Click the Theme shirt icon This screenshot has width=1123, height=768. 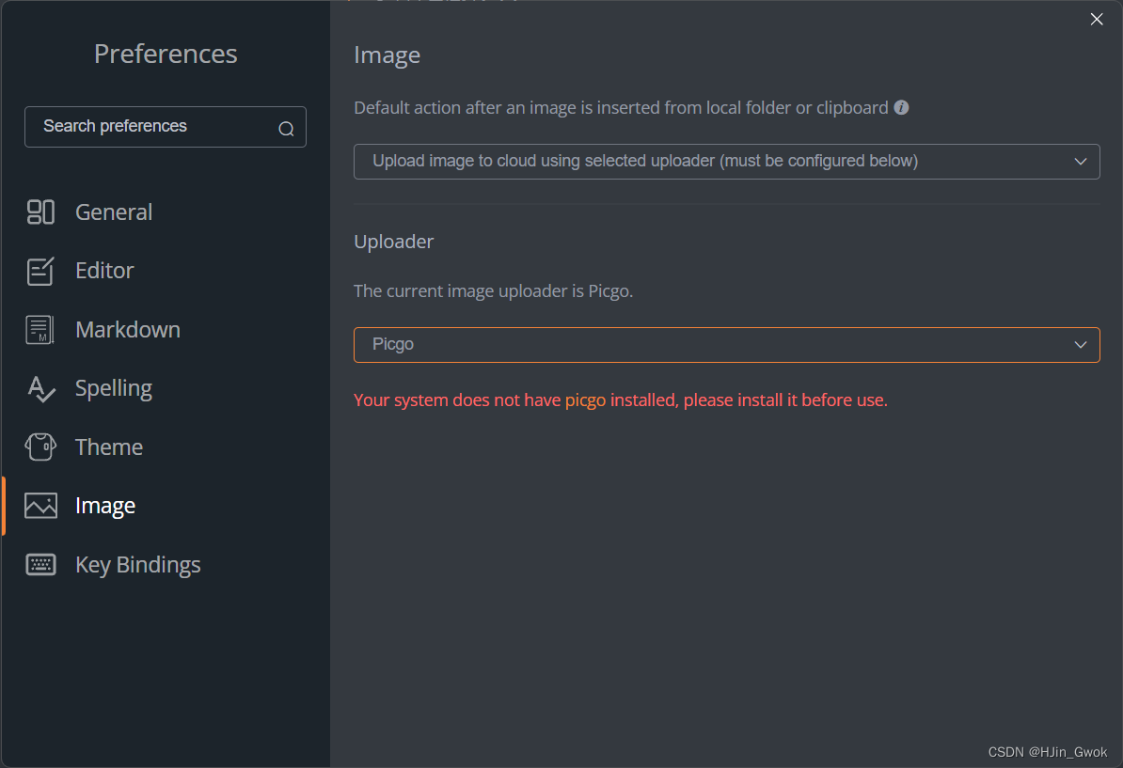coord(40,447)
